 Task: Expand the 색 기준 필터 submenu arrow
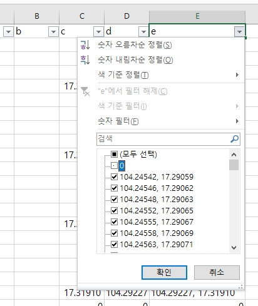pos(237,106)
